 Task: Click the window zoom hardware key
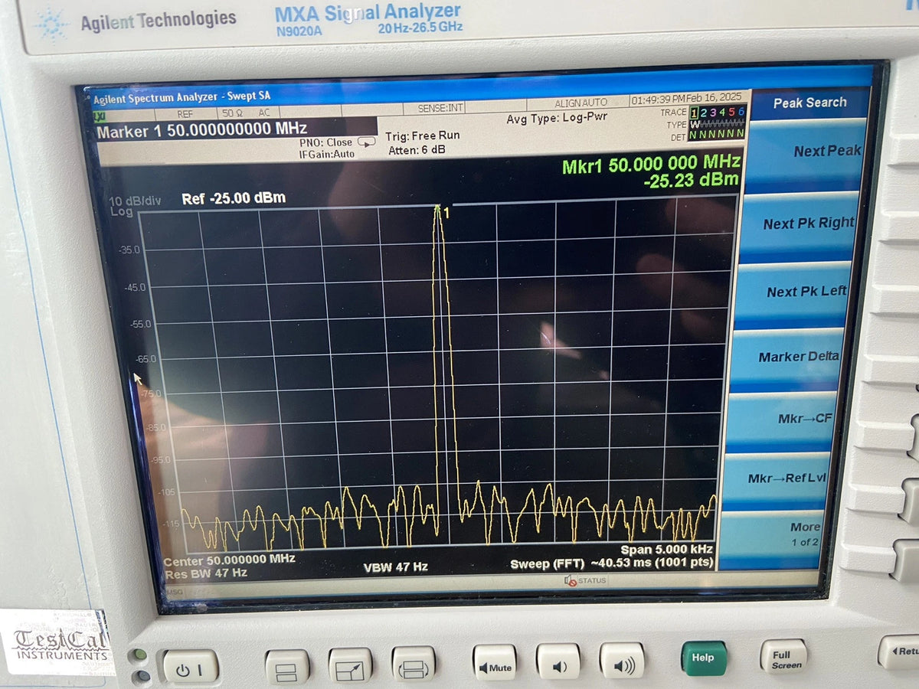point(350,666)
